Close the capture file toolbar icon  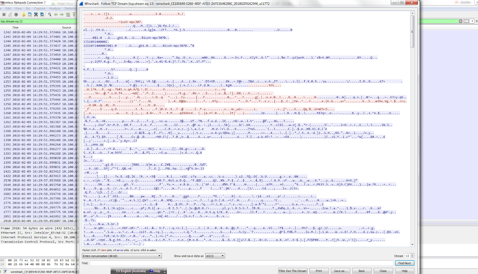point(36,14)
